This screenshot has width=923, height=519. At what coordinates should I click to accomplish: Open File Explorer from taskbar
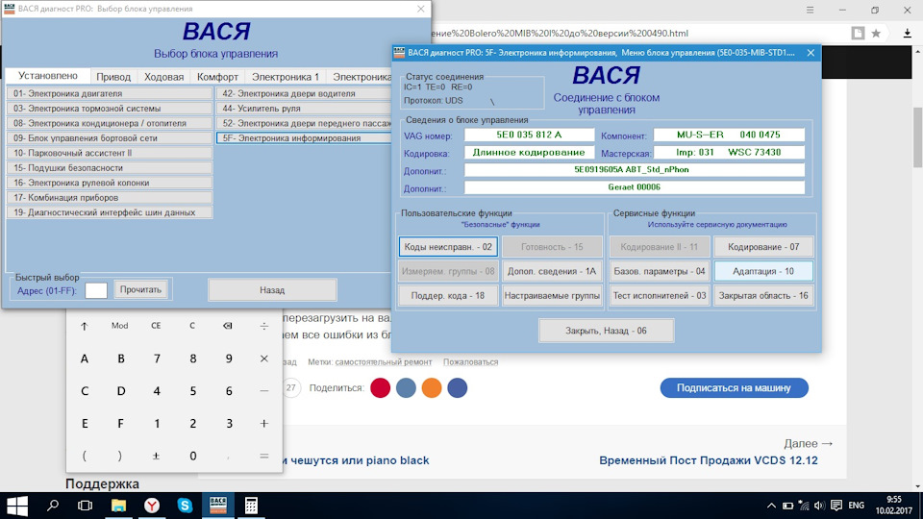pos(118,506)
